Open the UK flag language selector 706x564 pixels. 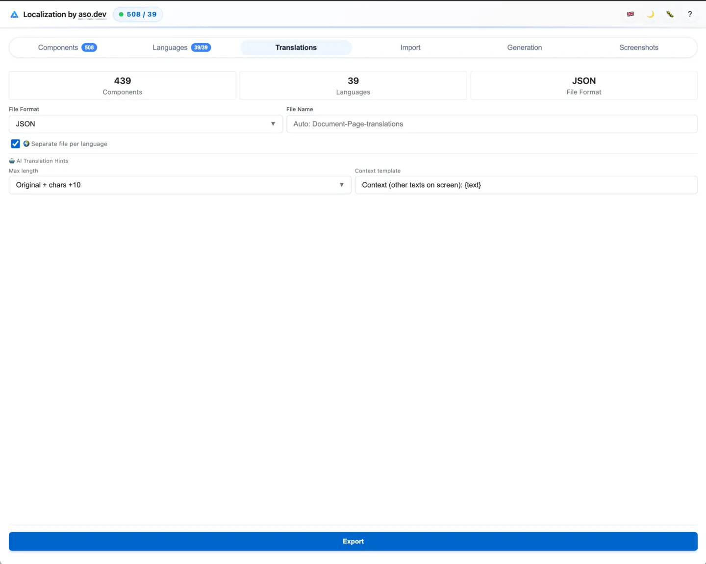630,14
